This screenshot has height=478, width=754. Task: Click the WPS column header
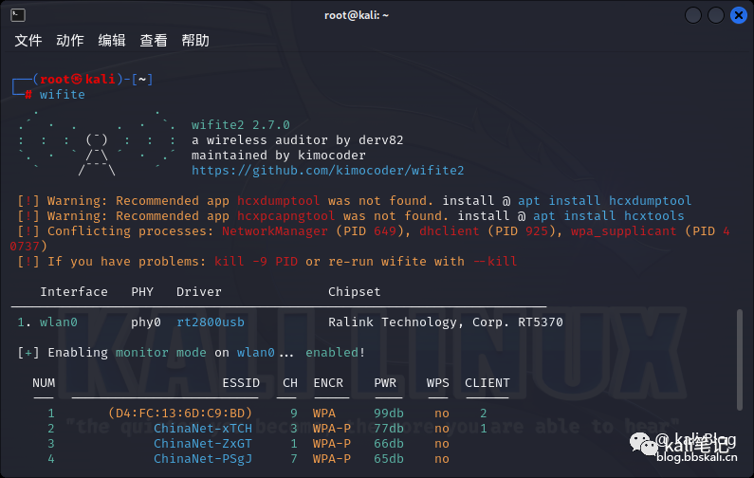(437, 383)
